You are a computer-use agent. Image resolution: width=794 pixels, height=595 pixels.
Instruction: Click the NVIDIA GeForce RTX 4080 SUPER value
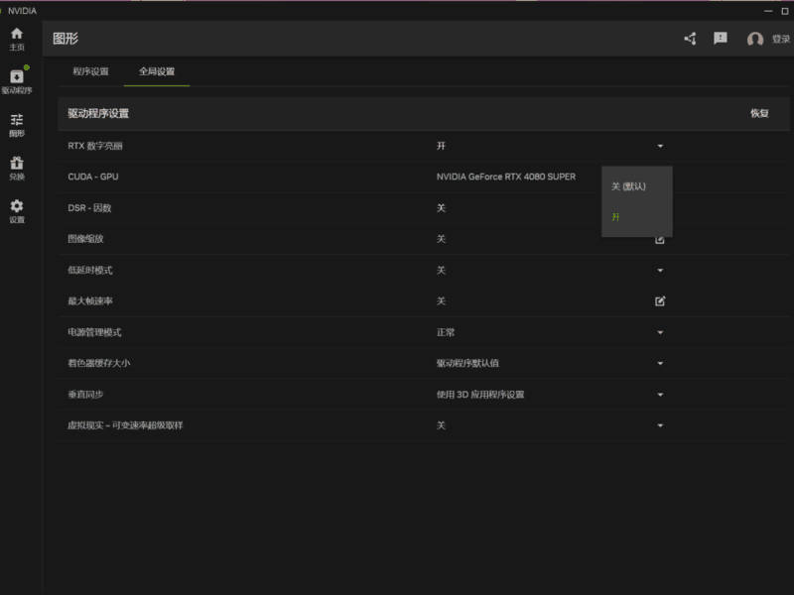pyautogui.click(x=506, y=177)
